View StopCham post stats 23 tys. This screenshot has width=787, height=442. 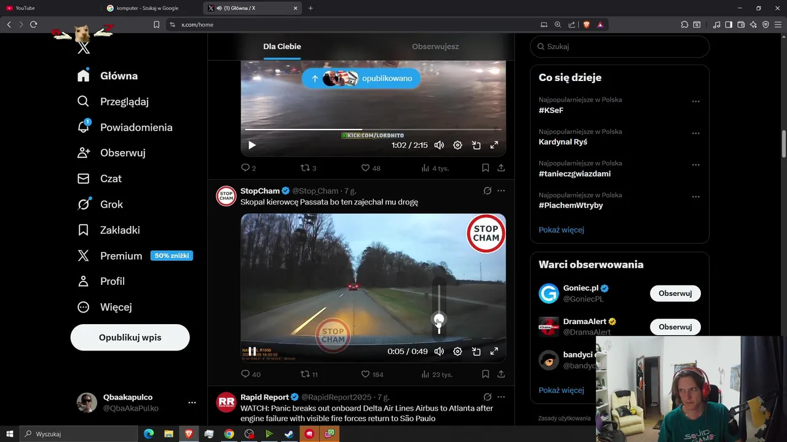point(437,374)
